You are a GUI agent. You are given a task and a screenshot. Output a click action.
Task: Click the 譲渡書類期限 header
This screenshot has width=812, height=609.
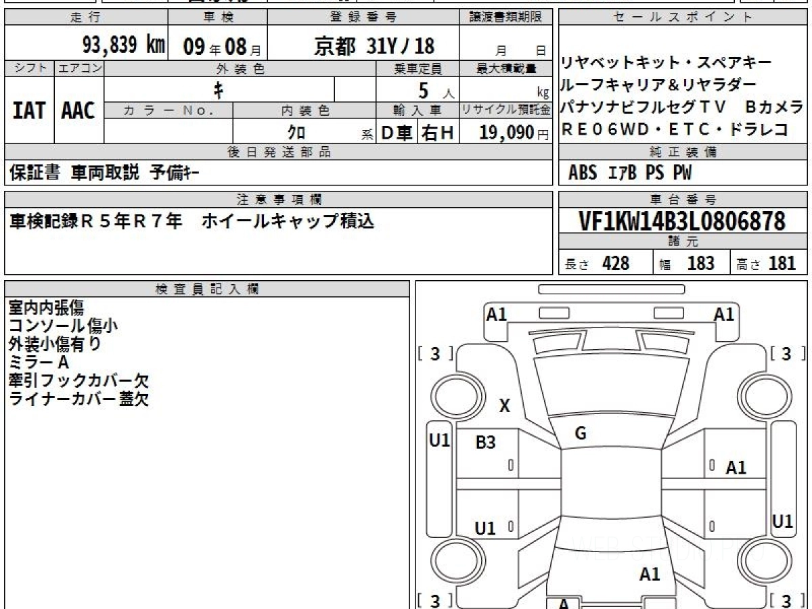(505, 18)
